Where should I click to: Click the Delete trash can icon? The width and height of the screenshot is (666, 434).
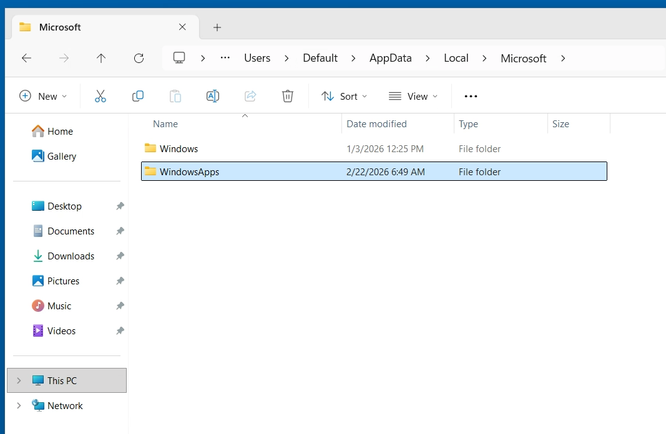(x=287, y=96)
